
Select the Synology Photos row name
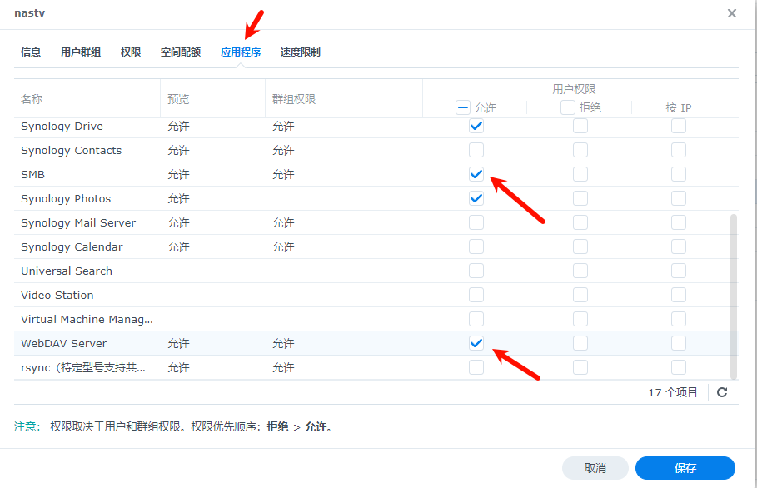tap(66, 199)
